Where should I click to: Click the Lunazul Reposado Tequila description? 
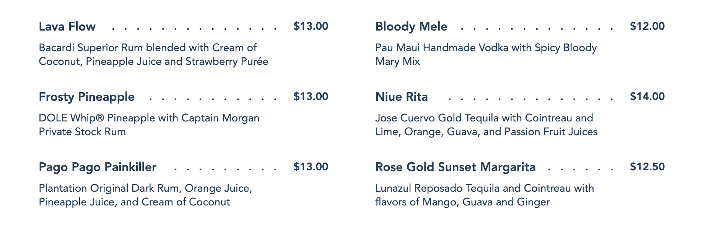485,195
